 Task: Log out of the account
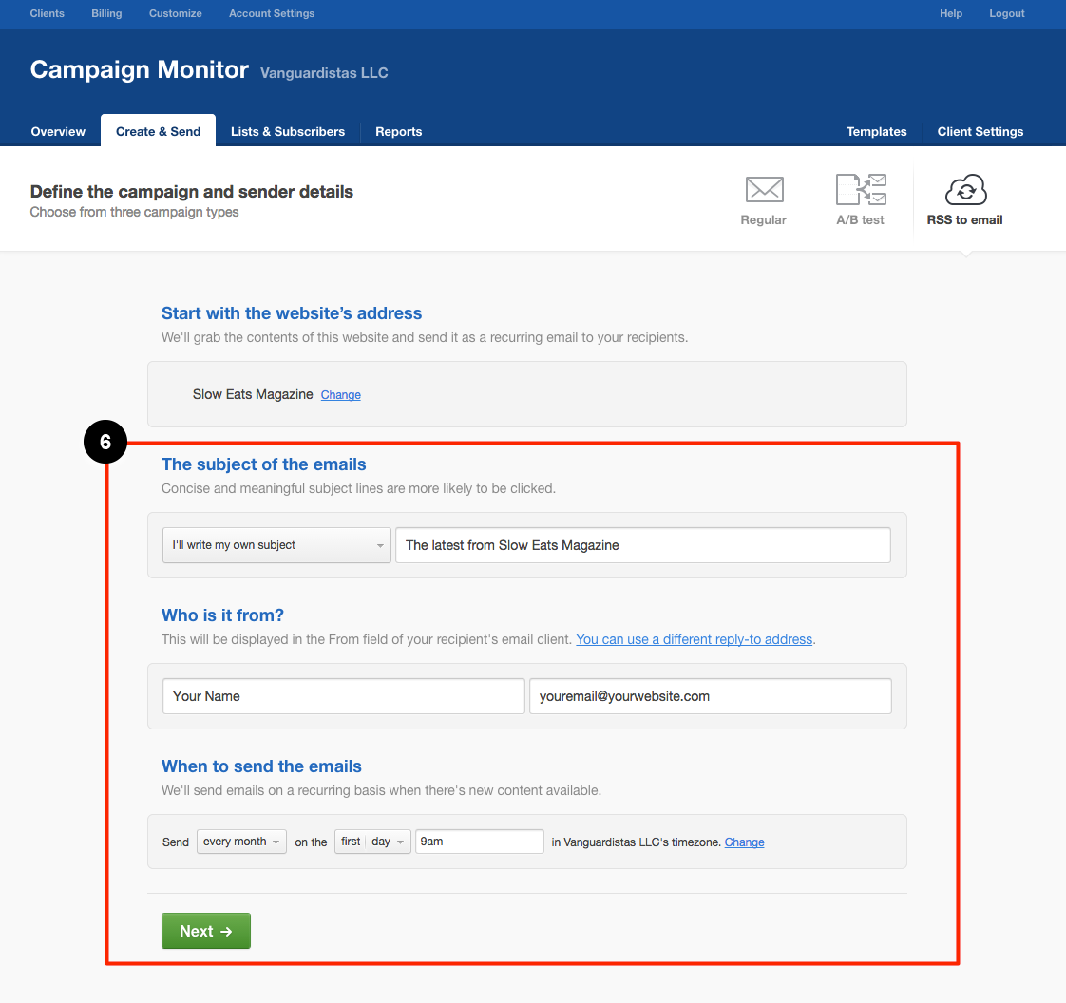1007,13
